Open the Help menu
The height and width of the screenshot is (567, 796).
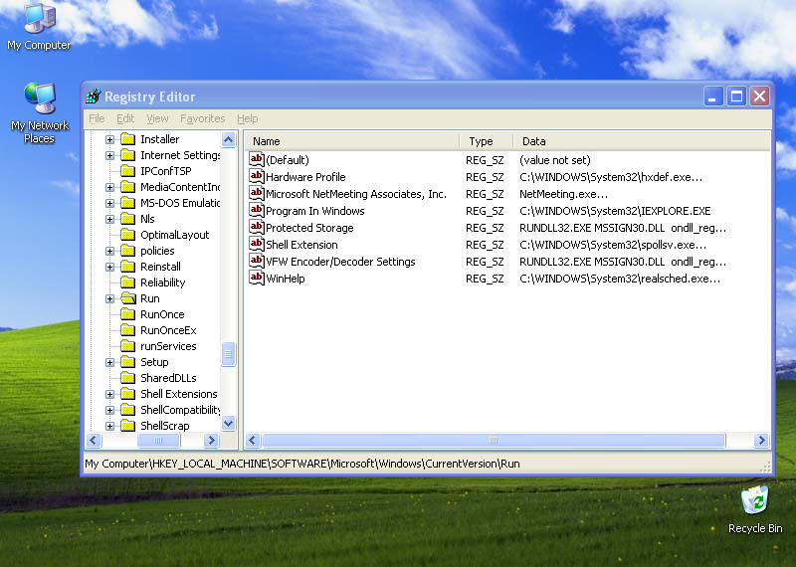[x=247, y=118]
